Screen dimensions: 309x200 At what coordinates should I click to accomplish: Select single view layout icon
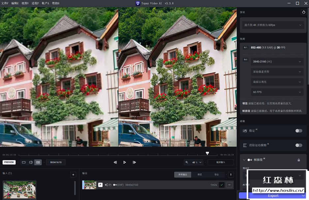(24, 162)
